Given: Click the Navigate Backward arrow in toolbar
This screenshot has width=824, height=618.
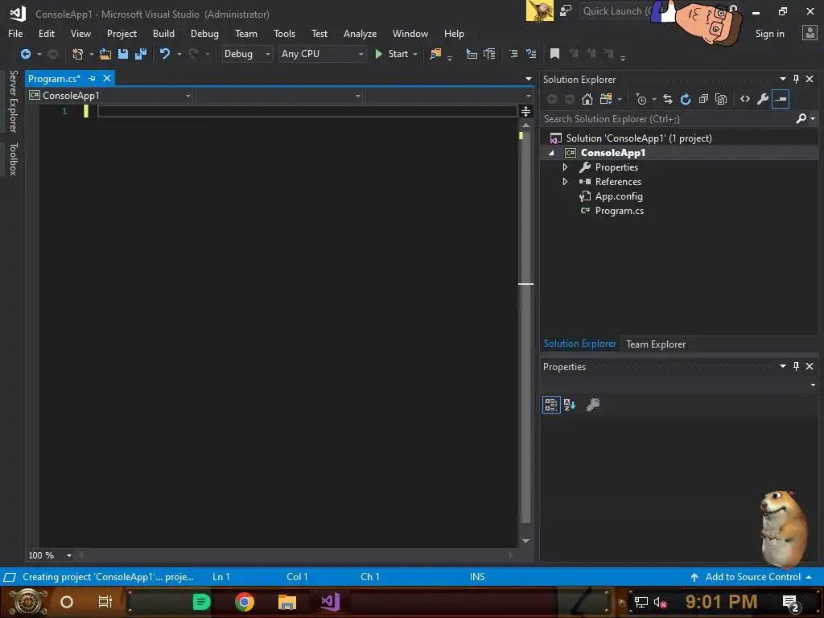Looking at the screenshot, I should click(x=25, y=54).
